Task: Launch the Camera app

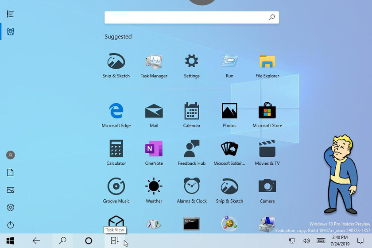Action: coord(267,190)
